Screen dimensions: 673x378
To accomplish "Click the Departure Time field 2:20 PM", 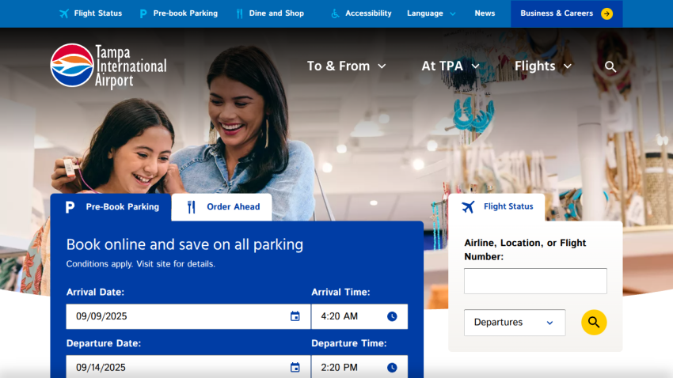I will 359,367.
